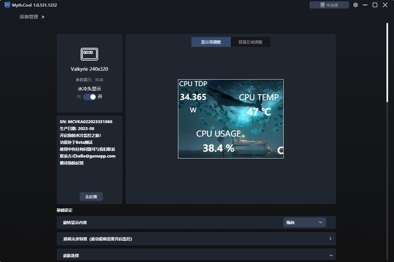Open settings via the gear icon

point(355,5)
